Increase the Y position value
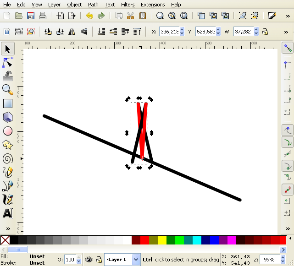The image size is (294, 266). tap(218, 30)
